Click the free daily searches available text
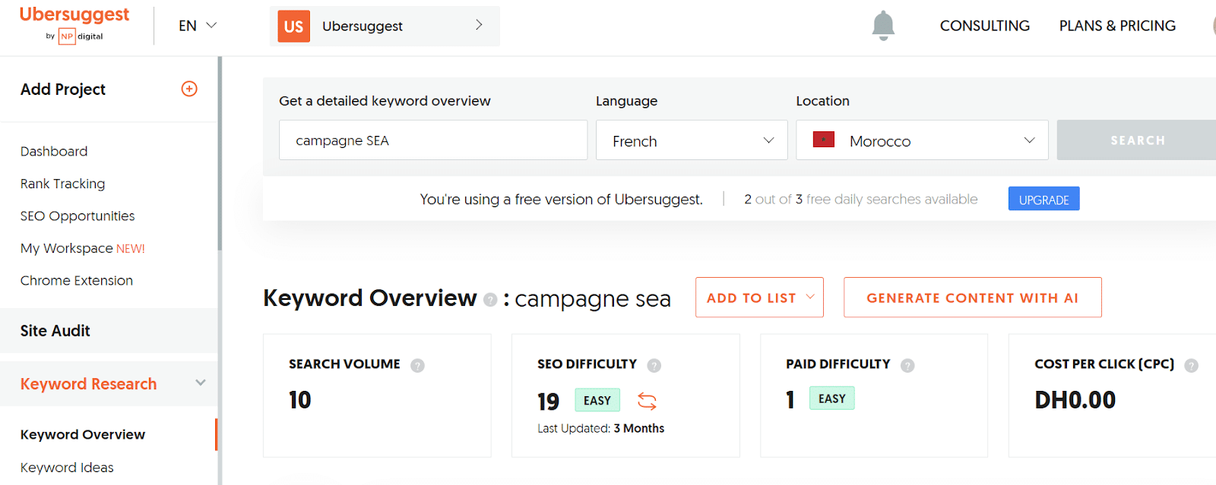The height and width of the screenshot is (485, 1216). [x=861, y=200]
